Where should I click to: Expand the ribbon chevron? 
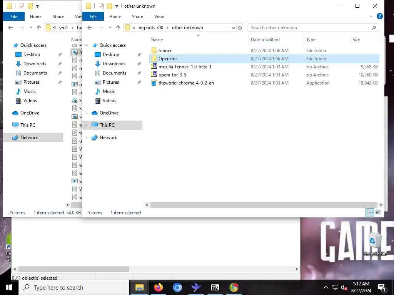pos(371,16)
